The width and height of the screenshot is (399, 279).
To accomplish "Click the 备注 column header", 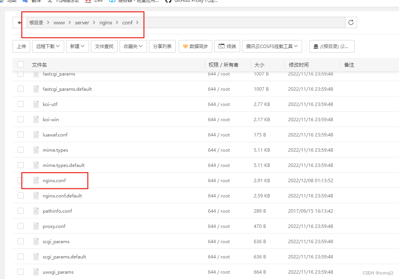I will pyautogui.click(x=349, y=65).
